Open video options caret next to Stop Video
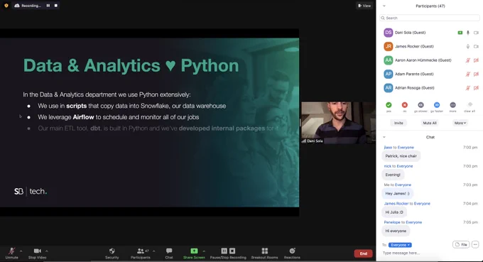Viewport: 483px width, 262px height. (46, 251)
